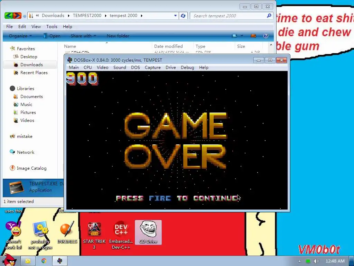Select Documents in the navigation pane
The height and width of the screenshot is (266, 354).
tap(31, 96)
